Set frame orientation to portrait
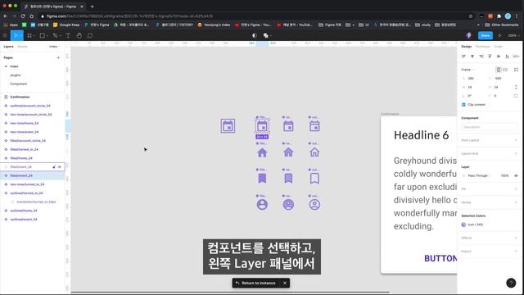524x295 pixels. click(x=499, y=70)
